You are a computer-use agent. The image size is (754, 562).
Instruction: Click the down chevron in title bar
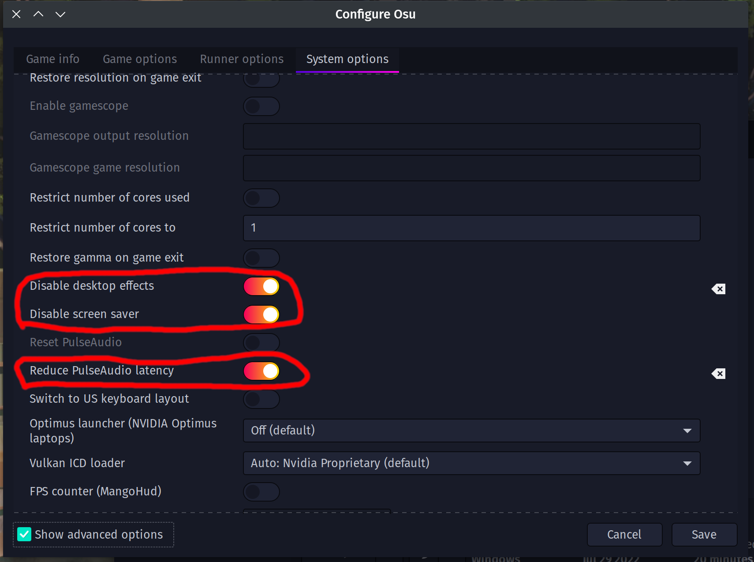tap(60, 14)
